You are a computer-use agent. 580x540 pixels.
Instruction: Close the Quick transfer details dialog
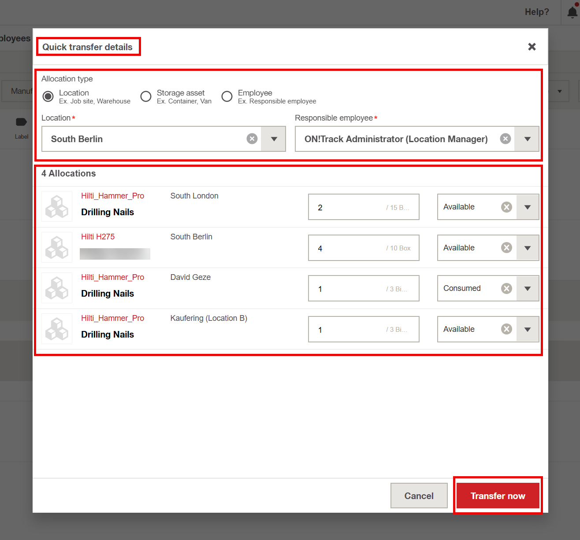pyautogui.click(x=532, y=47)
